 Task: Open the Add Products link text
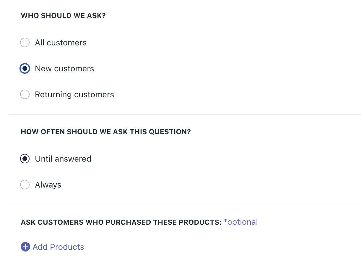58,247
